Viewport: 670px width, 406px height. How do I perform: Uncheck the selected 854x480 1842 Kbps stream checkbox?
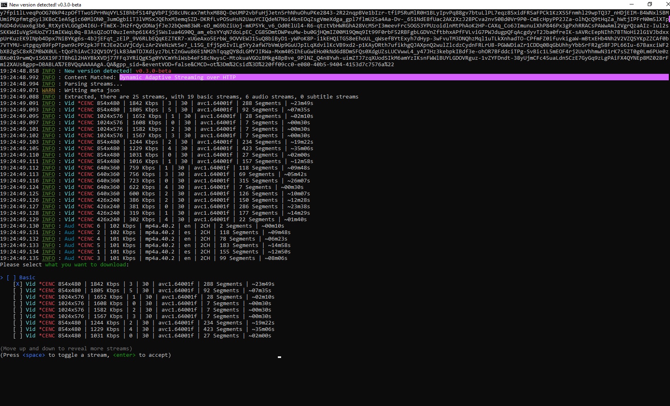[x=18, y=284]
